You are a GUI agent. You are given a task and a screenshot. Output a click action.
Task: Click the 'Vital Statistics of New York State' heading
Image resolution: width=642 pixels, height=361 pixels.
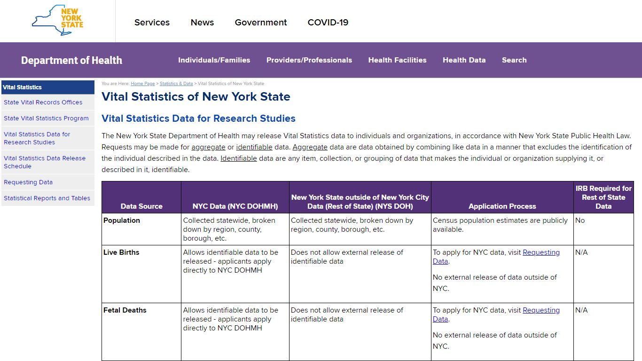click(196, 97)
